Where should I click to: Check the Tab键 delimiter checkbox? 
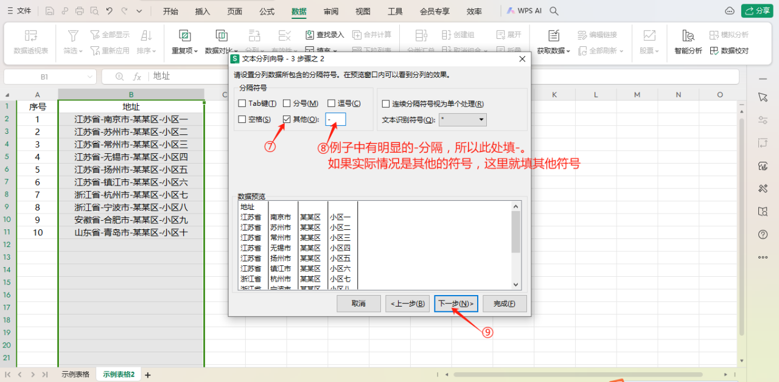pos(242,104)
